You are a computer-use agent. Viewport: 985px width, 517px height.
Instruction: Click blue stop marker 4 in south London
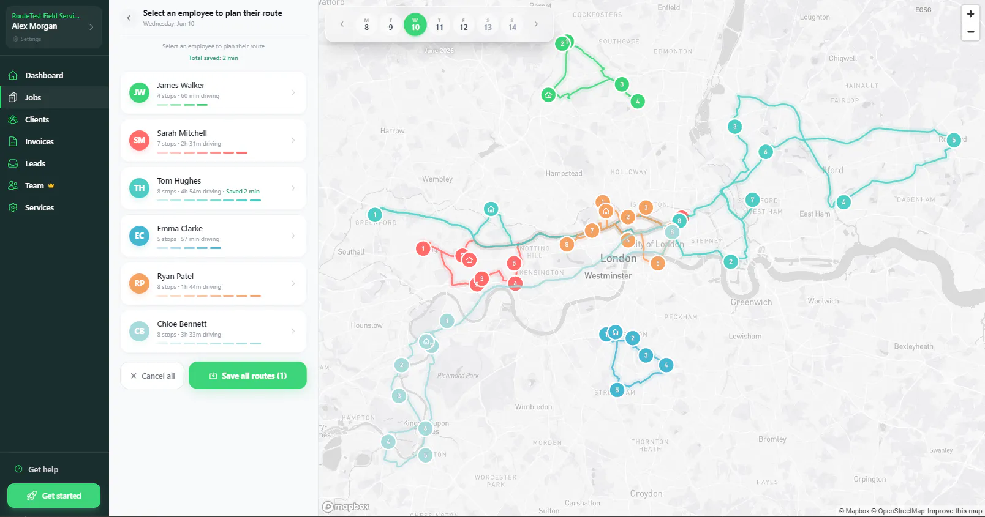pyautogui.click(x=666, y=365)
